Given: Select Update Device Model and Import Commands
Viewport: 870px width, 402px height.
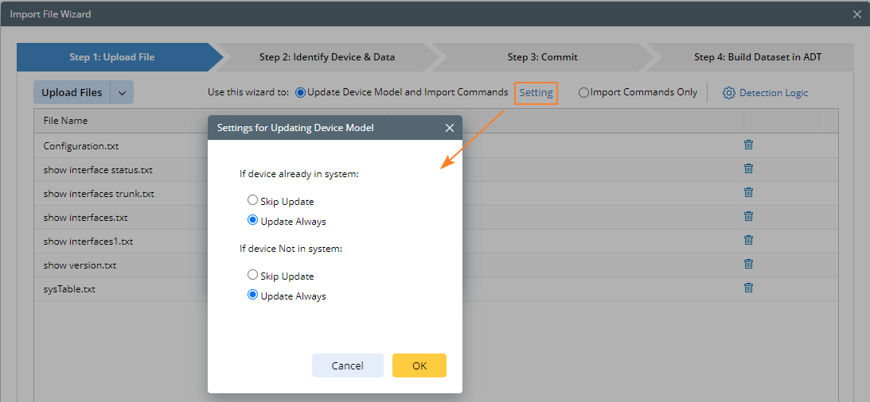Looking at the screenshot, I should point(300,92).
